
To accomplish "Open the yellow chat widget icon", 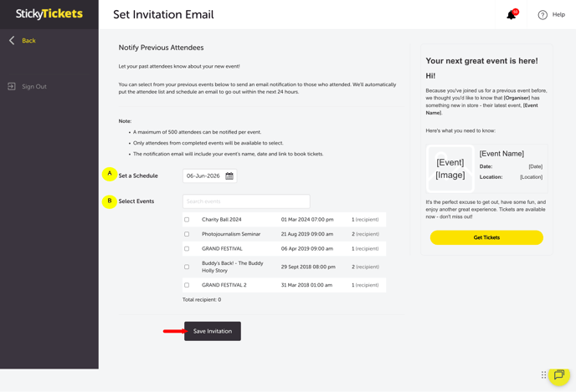I will [x=559, y=375].
